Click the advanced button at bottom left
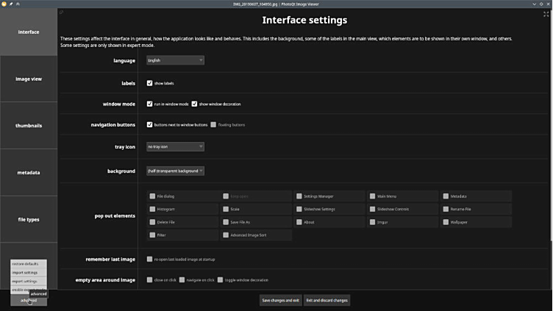553x311 pixels. pos(29,300)
